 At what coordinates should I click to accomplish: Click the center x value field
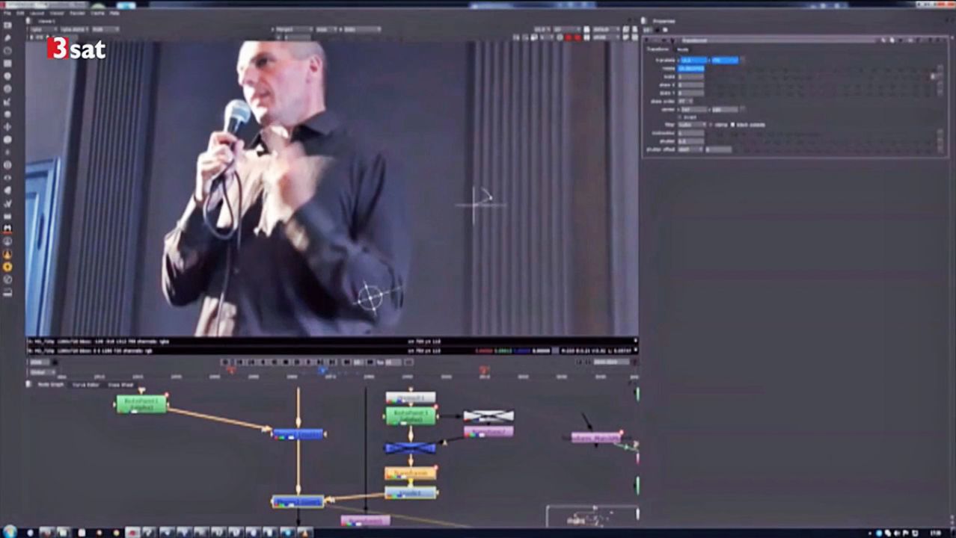[x=693, y=109]
